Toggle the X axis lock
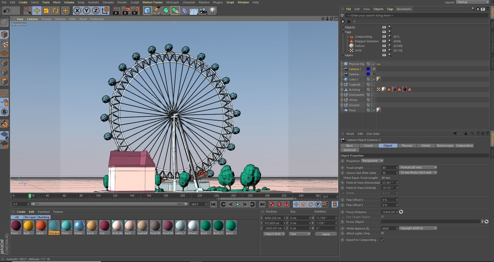 pyautogui.click(x=77, y=11)
